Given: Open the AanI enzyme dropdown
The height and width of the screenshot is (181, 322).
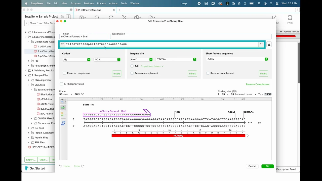Looking at the screenshot, I should (x=141, y=59).
